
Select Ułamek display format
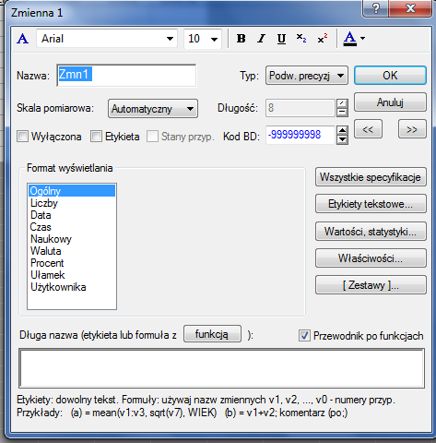pyautogui.click(x=72, y=275)
